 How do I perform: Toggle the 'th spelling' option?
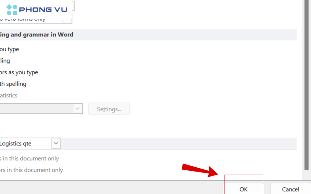tap(13, 84)
